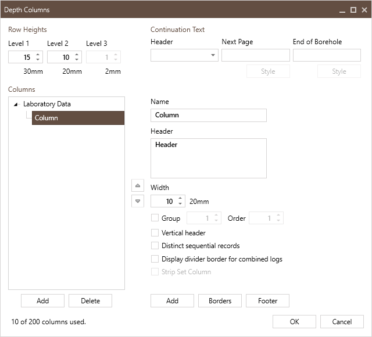
Task: Click the Borders button
Action: pyautogui.click(x=220, y=300)
